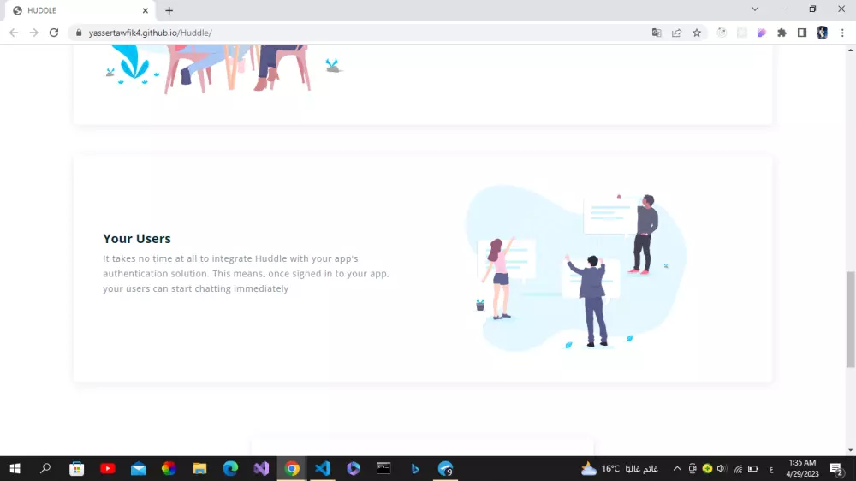The height and width of the screenshot is (481, 856).
Task: Share this page via share icon
Action: click(x=677, y=33)
